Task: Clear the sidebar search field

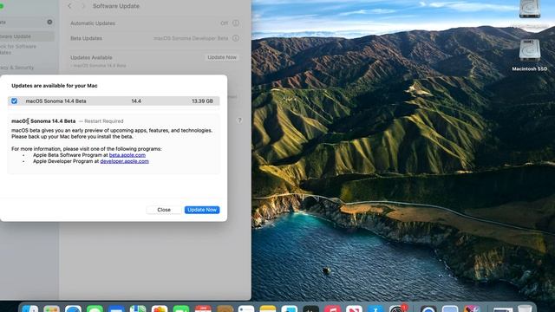Action: pyautogui.click(x=49, y=22)
